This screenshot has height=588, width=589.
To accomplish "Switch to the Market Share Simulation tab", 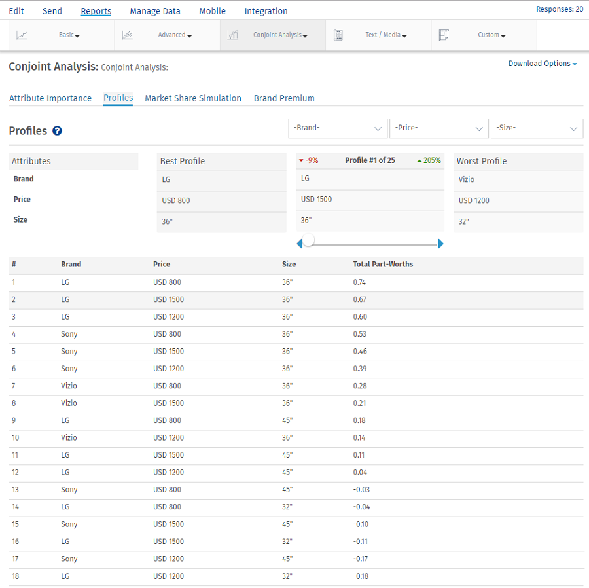I will point(193,98).
